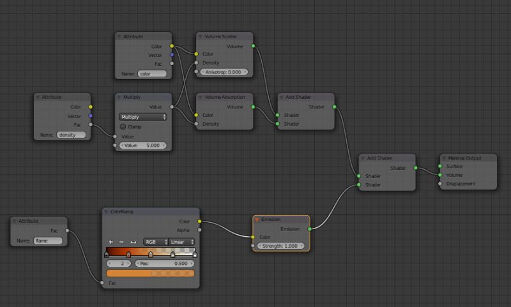Increase the ColorRamp stop index 2 with right arrow

tap(128, 264)
